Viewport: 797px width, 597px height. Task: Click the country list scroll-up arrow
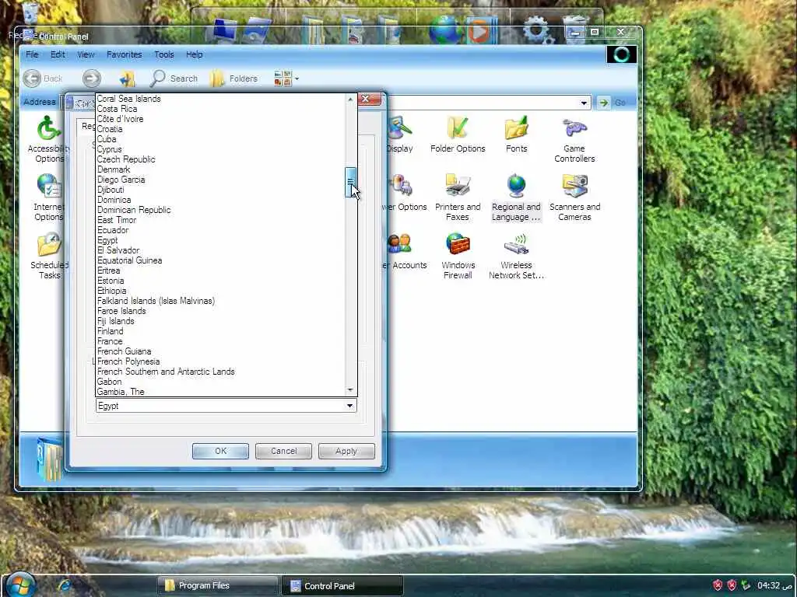tap(350, 99)
